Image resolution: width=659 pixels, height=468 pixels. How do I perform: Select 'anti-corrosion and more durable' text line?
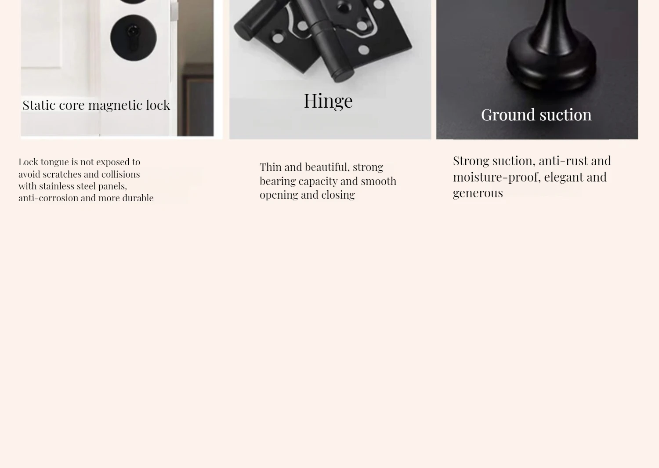86,198
